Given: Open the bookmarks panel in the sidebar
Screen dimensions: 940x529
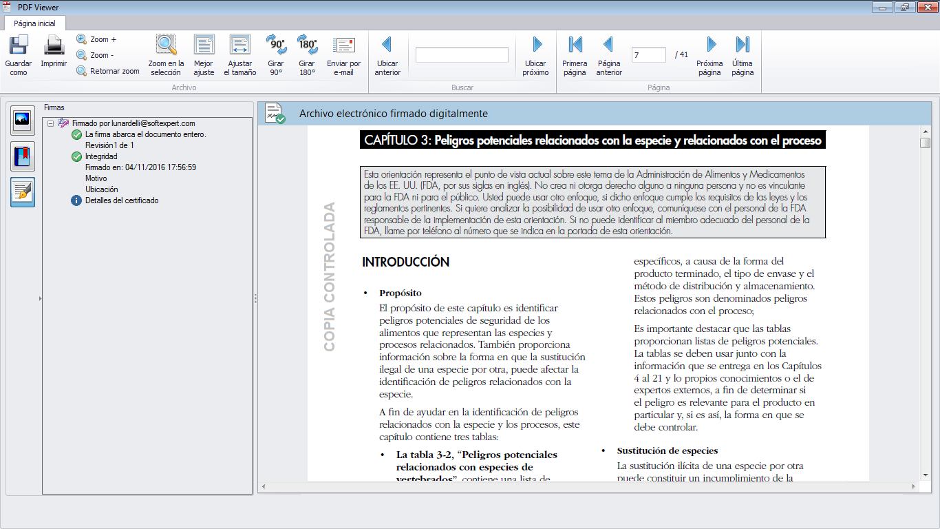Looking at the screenshot, I should 23,156.
